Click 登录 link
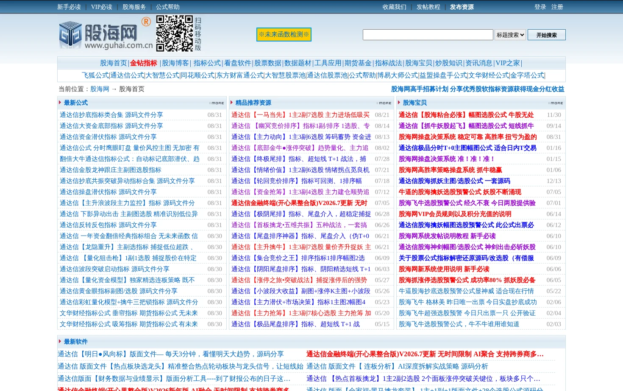Viewport: 623px width, 391px height. coord(540,7)
